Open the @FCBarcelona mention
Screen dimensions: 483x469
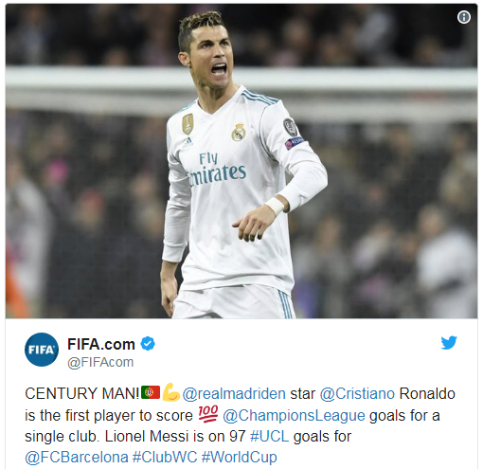click(x=77, y=458)
